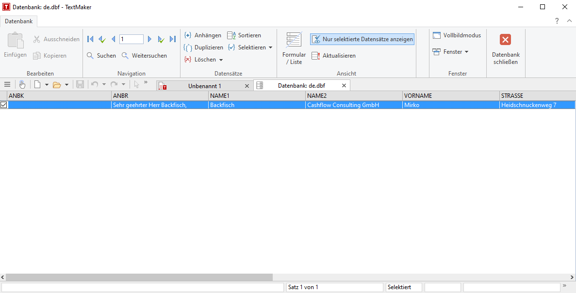Select the Datenbank ribbon tab

(19, 21)
